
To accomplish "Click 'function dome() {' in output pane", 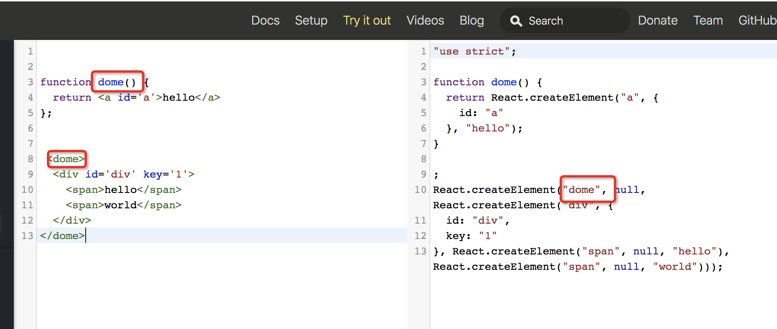I will point(488,82).
